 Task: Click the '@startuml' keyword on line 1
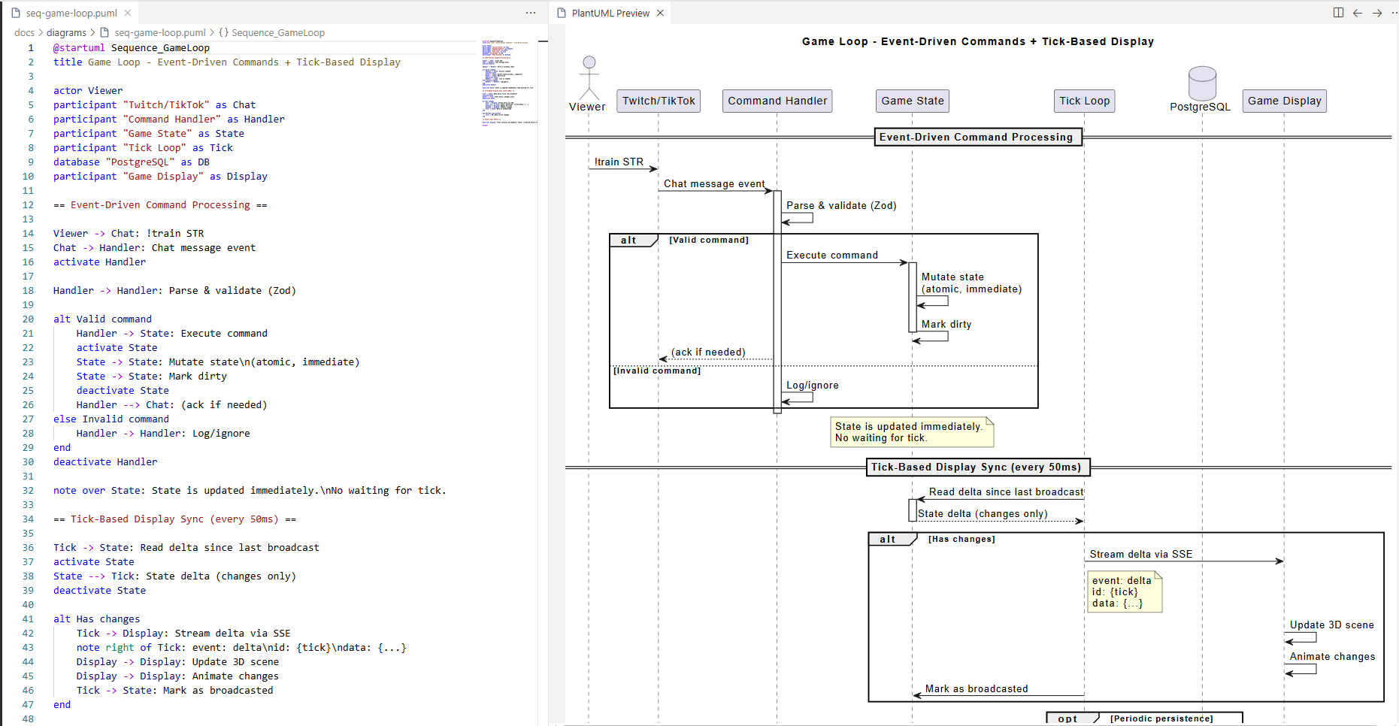(x=79, y=47)
